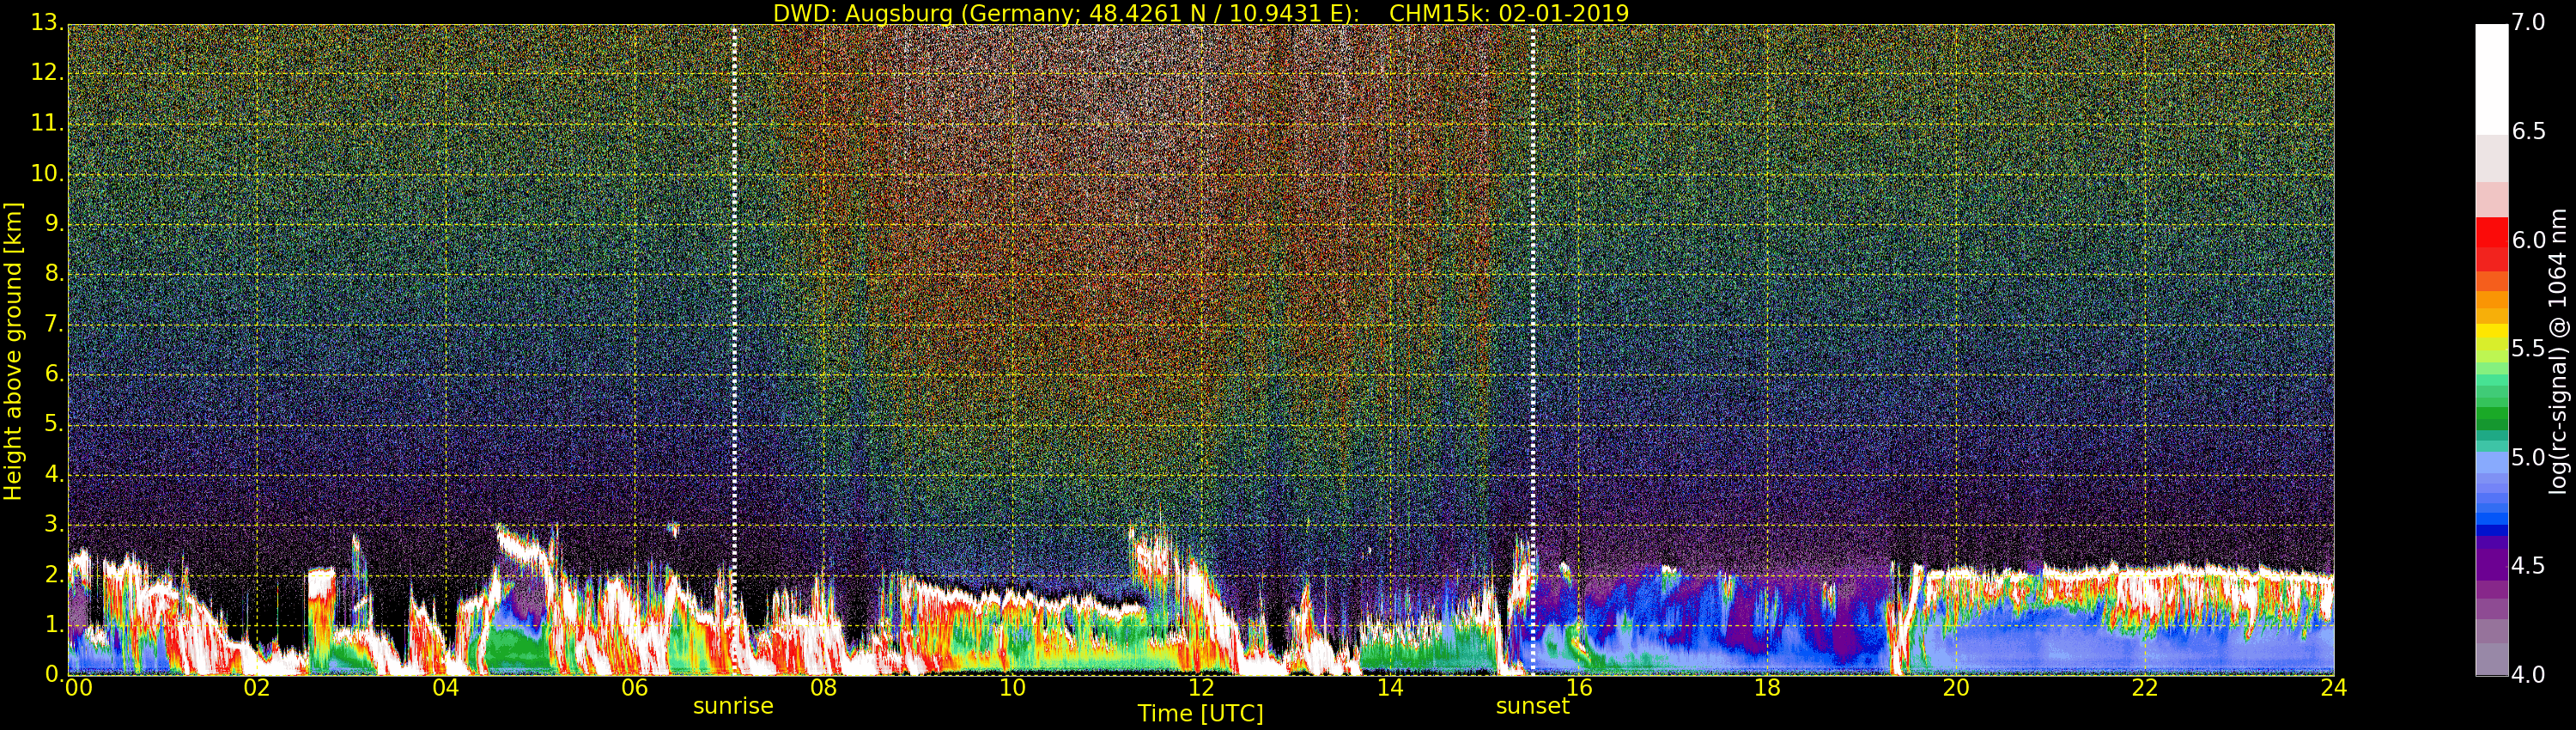Click the height axis tick "12."
The height and width of the screenshot is (730, 2576).
[x=46, y=72]
